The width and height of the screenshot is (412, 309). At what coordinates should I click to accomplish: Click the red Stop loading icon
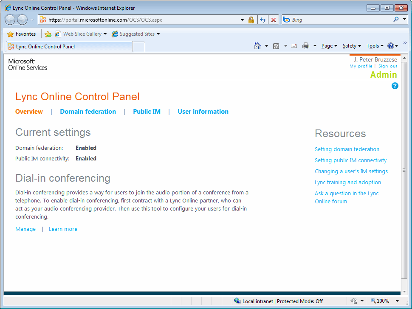point(274,20)
